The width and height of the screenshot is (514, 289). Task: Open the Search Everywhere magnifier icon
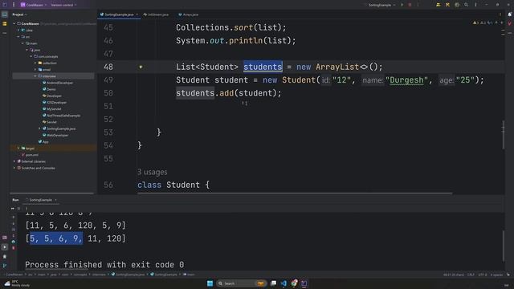(466, 5)
